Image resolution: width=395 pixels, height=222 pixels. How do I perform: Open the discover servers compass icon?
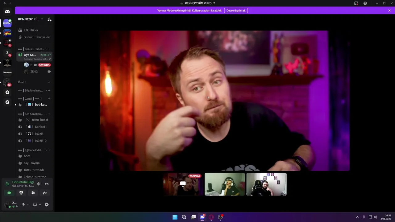coord(7,102)
